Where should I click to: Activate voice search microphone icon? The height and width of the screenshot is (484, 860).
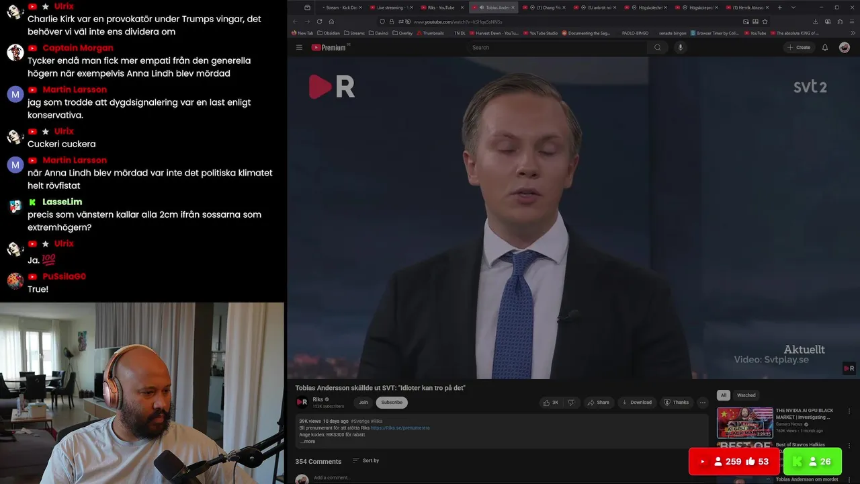click(681, 47)
